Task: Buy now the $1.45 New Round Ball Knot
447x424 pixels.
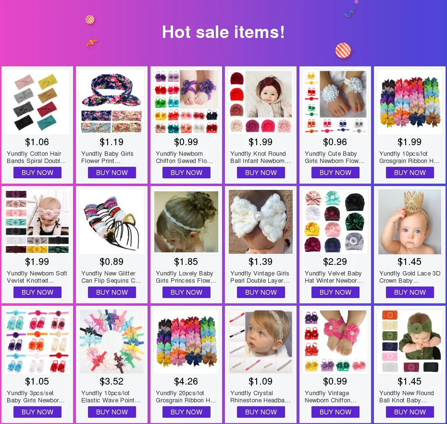Action: pyautogui.click(x=410, y=412)
